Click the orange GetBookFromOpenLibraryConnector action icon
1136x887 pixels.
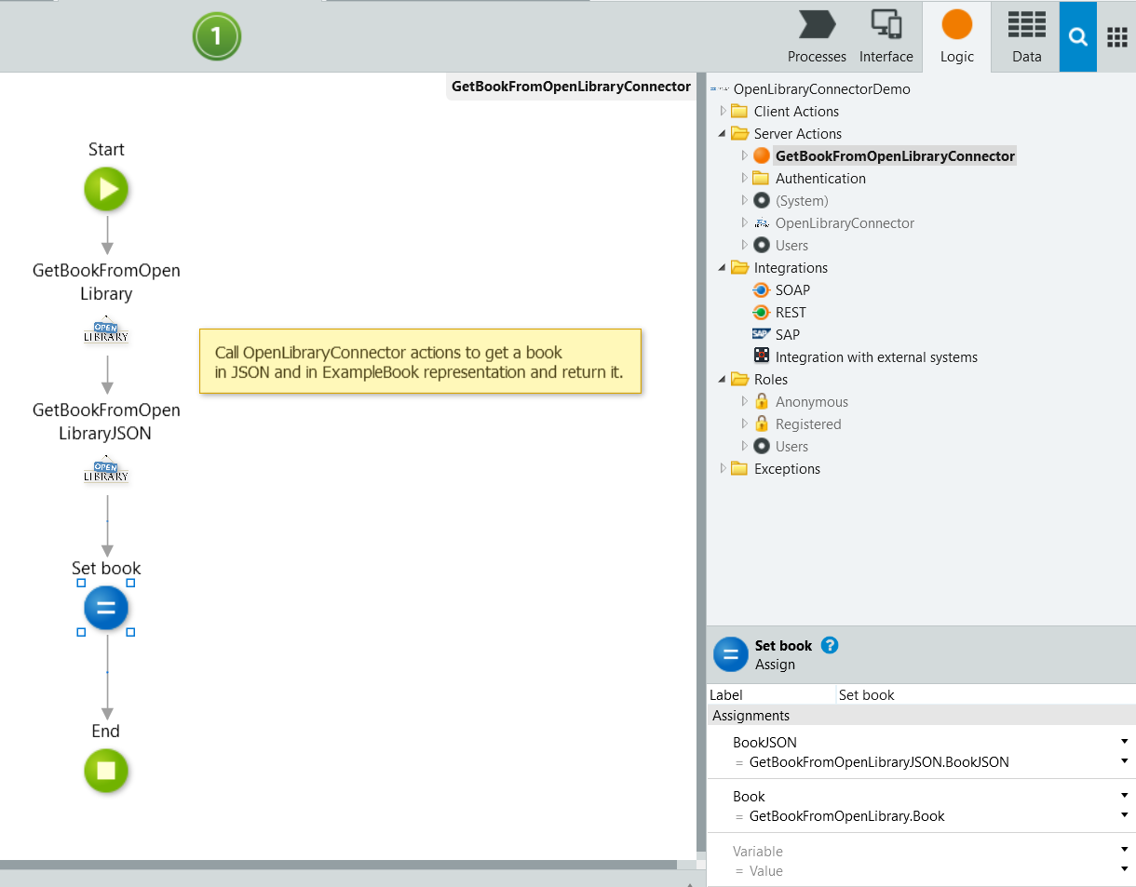click(x=762, y=155)
